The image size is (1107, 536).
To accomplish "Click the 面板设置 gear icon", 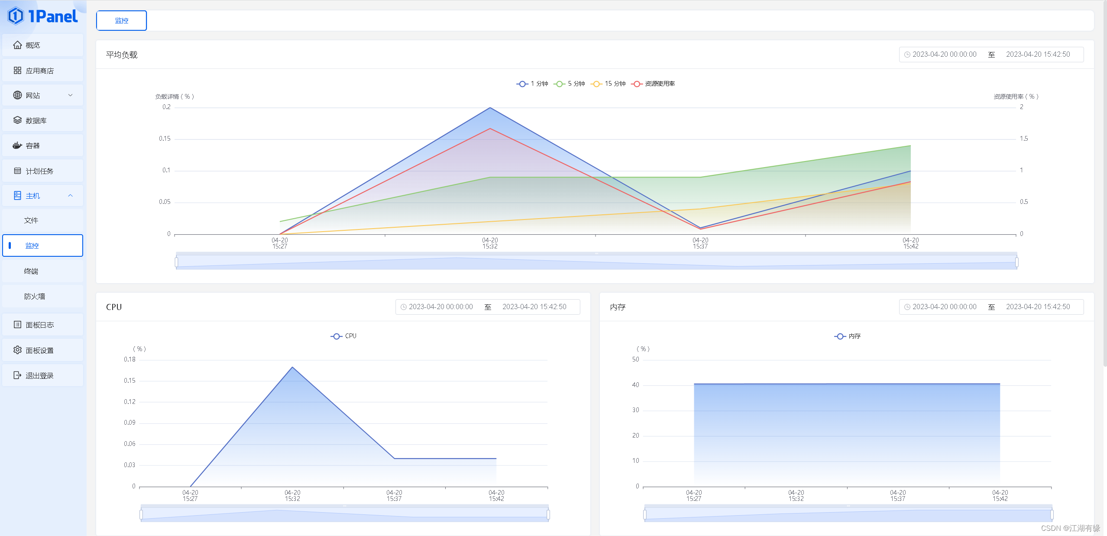I will (x=17, y=350).
